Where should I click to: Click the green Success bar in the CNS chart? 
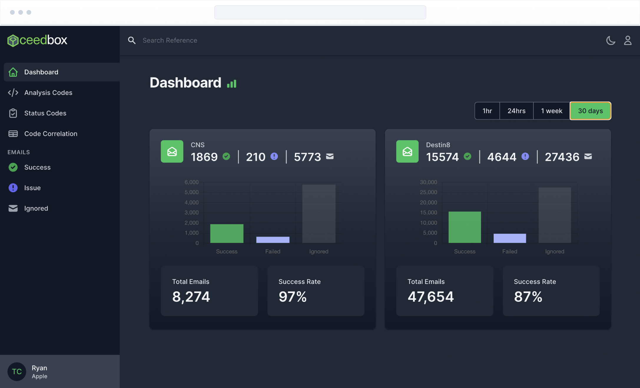click(227, 234)
